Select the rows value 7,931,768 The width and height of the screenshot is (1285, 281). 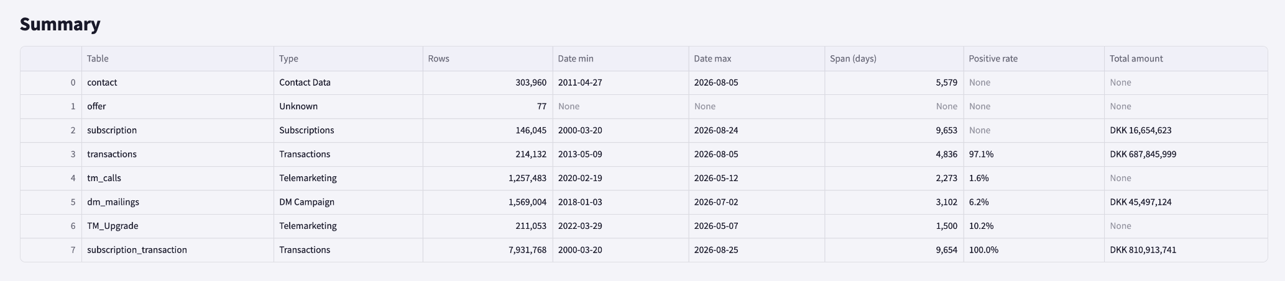487,249
